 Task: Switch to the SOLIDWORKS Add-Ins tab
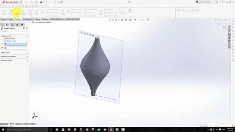(57, 19)
